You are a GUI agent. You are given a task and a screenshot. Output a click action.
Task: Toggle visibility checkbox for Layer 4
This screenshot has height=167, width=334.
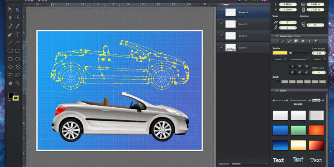pyautogui.click(x=221, y=13)
